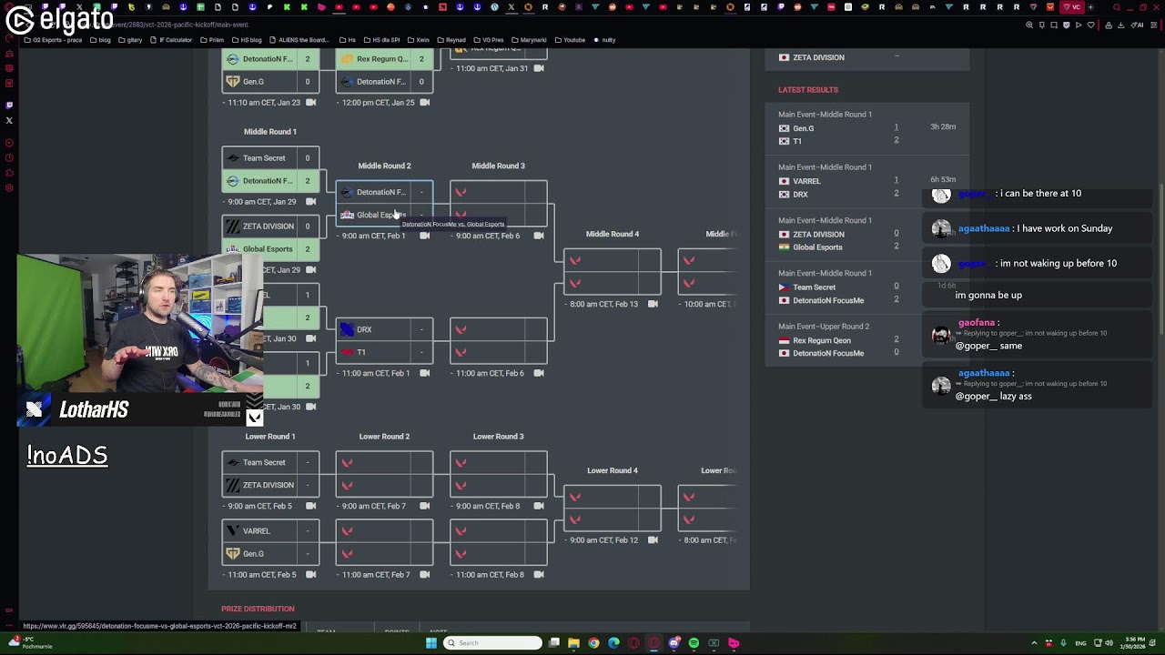Click the 'PRIZE DISTRIBUTION' heading
The image size is (1165, 655).
tap(258, 609)
